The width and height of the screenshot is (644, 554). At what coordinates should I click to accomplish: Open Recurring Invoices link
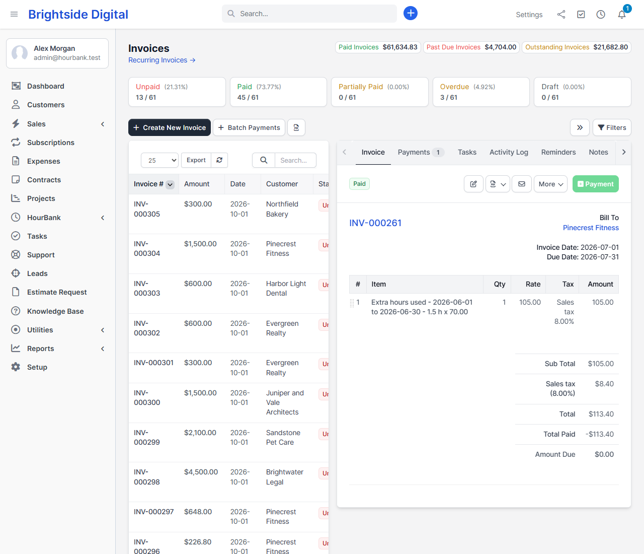point(162,60)
